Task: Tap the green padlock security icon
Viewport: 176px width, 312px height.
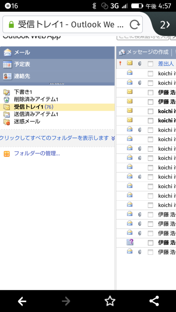Action: pyautogui.click(x=11, y=25)
